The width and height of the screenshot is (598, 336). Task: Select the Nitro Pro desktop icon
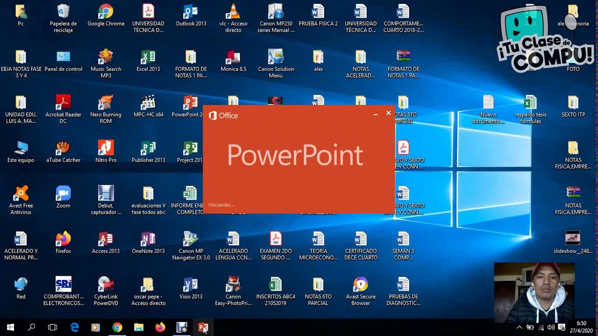point(106,152)
